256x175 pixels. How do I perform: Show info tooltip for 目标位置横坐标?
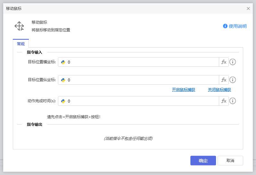(x=233, y=62)
